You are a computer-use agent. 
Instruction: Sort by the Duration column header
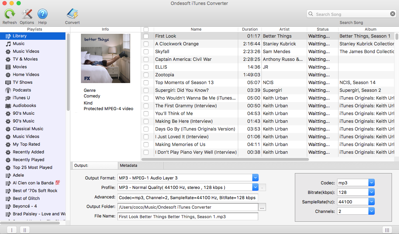point(249,29)
